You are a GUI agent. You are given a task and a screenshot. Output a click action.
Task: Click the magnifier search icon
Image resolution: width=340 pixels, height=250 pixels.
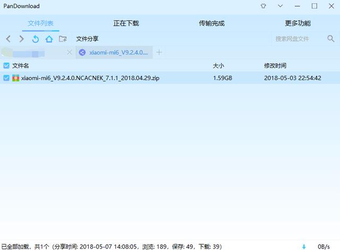point(330,39)
